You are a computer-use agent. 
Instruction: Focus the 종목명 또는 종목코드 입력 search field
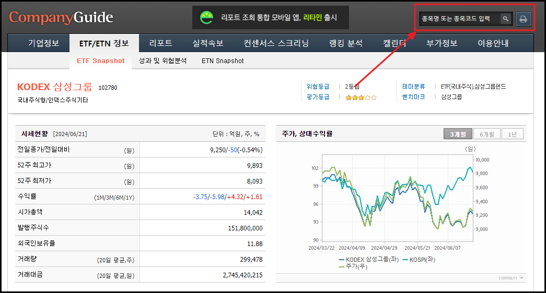[x=460, y=18]
